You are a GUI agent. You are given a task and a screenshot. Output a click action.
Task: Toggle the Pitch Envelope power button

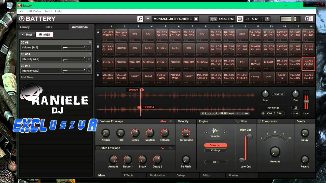[98, 148]
